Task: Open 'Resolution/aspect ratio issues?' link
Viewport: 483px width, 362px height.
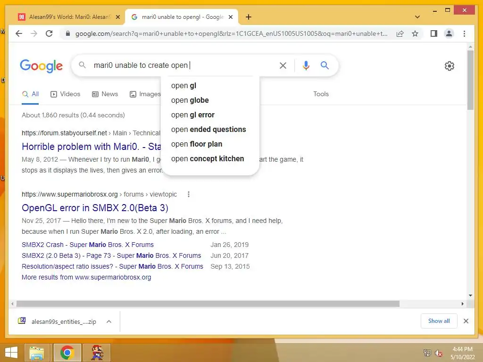Action: point(112,266)
